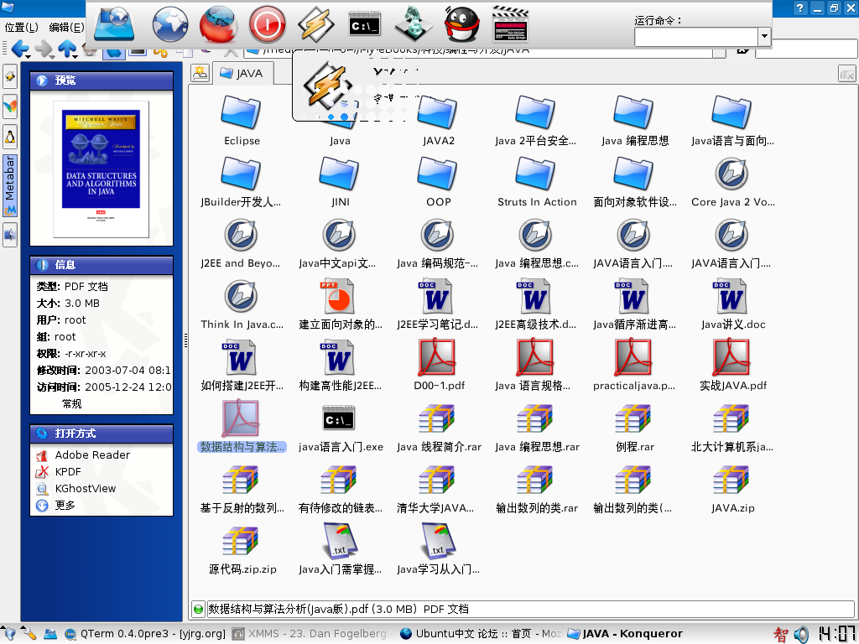Switch to the JAVA tab
859x644 pixels.
point(242,74)
